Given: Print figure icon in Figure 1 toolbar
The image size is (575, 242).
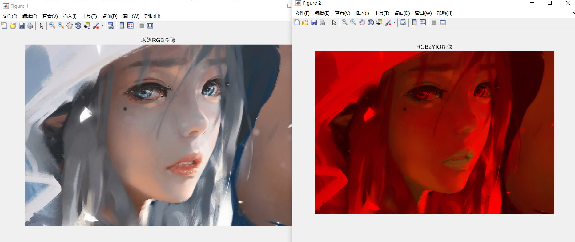Looking at the screenshot, I should [30, 25].
